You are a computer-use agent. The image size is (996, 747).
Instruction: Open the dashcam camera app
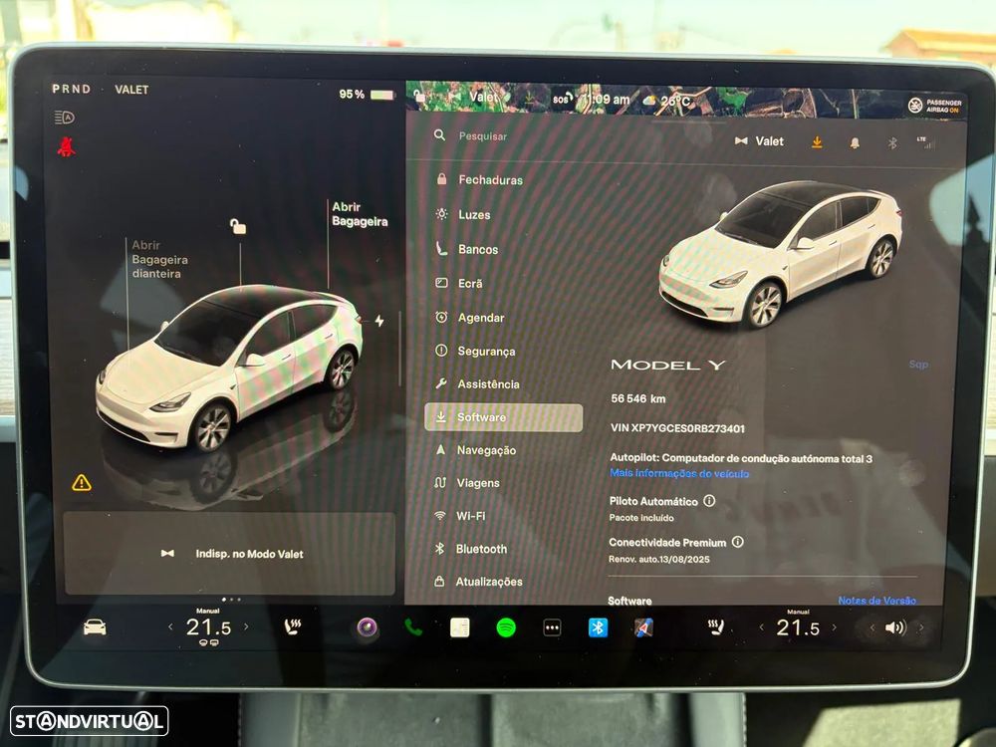[368, 627]
